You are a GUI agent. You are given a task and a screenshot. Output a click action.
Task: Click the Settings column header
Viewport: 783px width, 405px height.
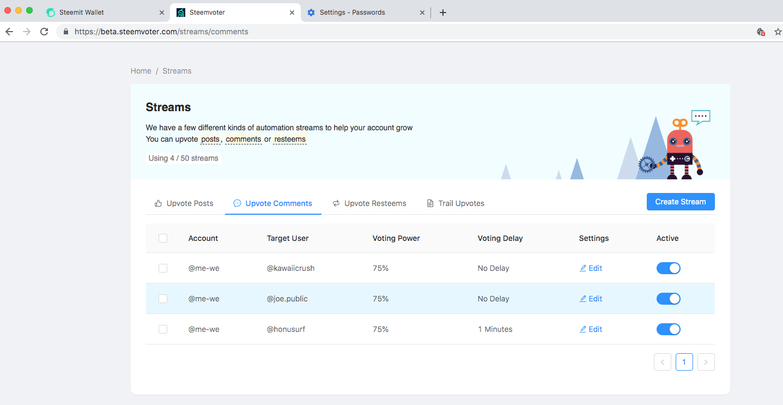tap(594, 238)
